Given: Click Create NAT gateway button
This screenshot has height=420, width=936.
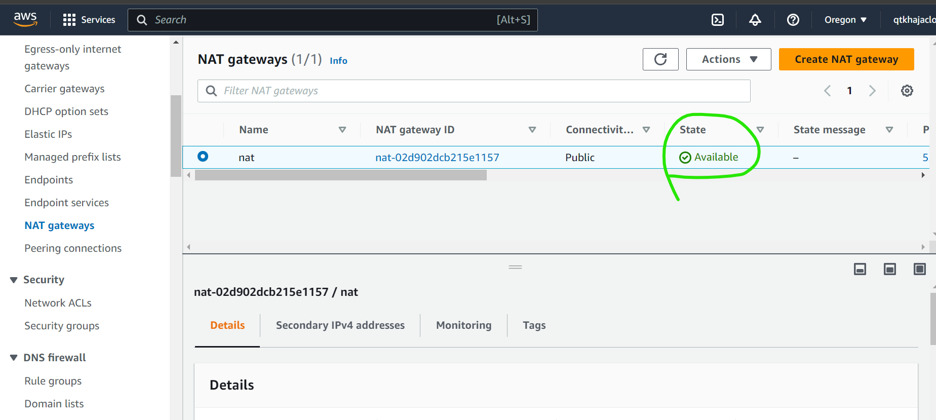Looking at the screenshot, I should click(846, 59).
